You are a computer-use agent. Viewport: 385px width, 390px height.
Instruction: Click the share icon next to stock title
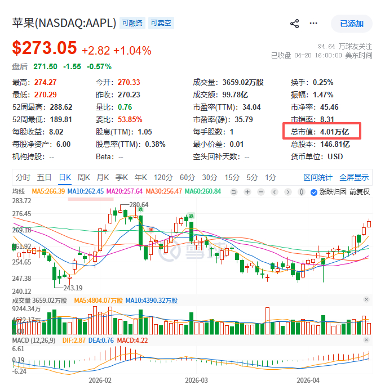[x=295, y=24]
